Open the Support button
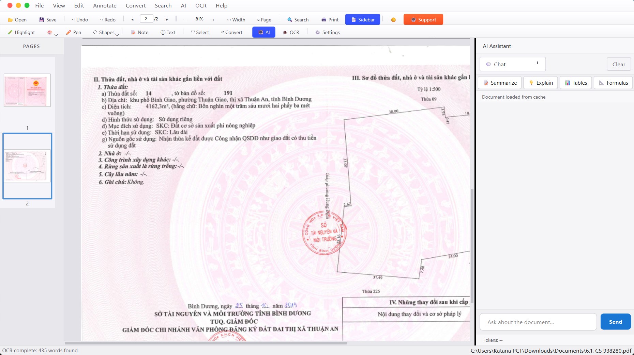The width and height of the screenshot is (634, 355). click(423, 20)
